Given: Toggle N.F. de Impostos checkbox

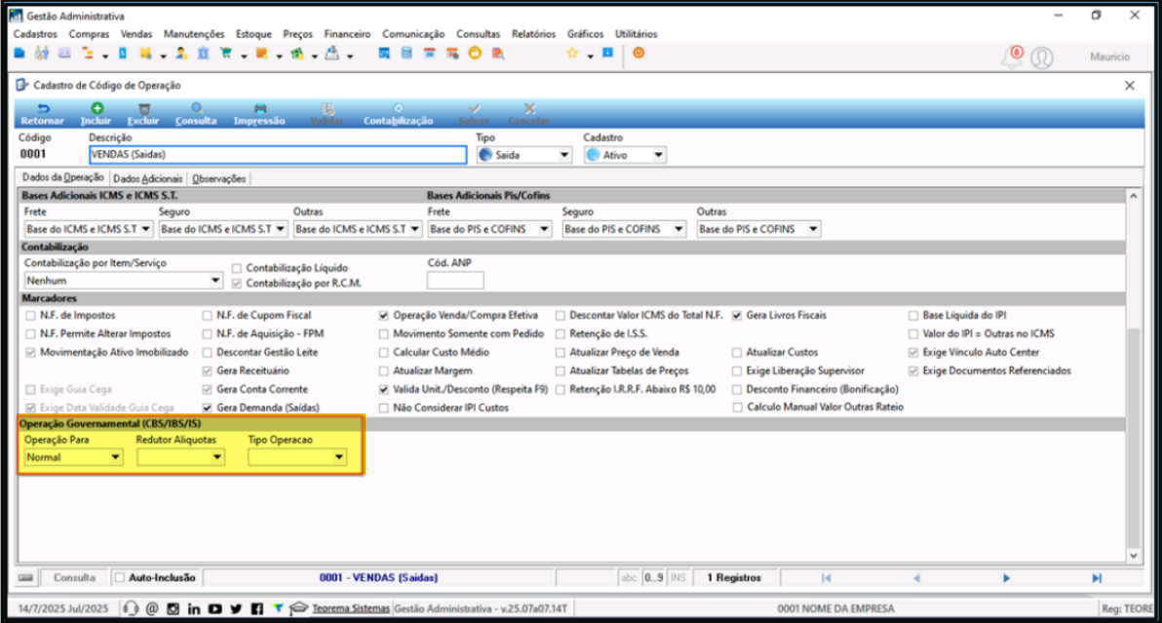Looking at the screenshot, I should click(x=30, y=316).
